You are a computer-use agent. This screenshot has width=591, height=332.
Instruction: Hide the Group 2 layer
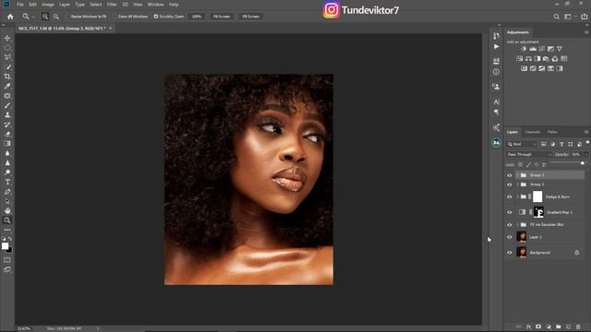(x=510, y=184)
